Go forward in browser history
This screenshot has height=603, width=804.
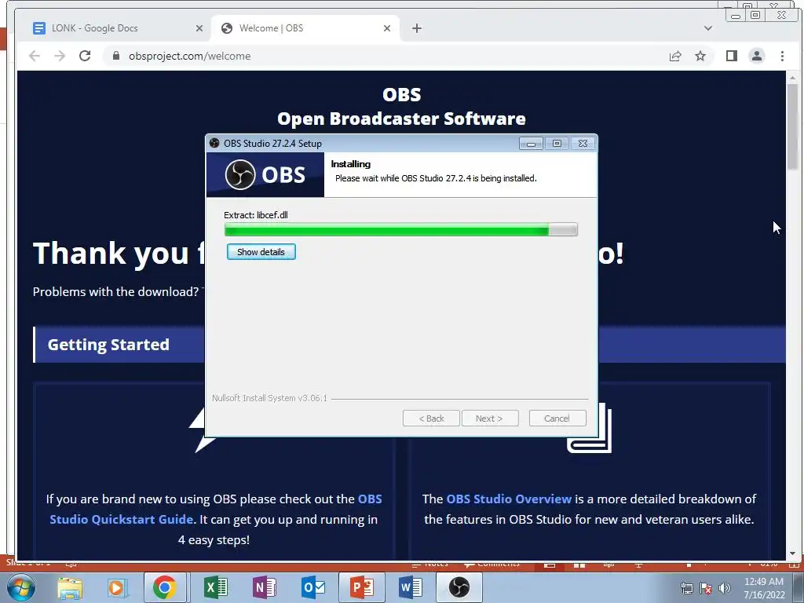pos(60,56)
